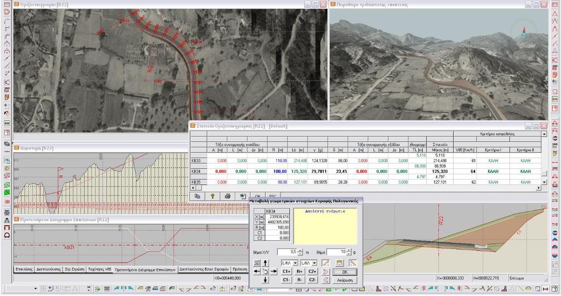This screenshot has width=561, height=296.
Task: Click the icon button above the forward chevron
Action: pyautogui.click(x=325, y=263)
